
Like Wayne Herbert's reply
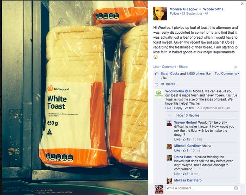(x=177, y=139)
